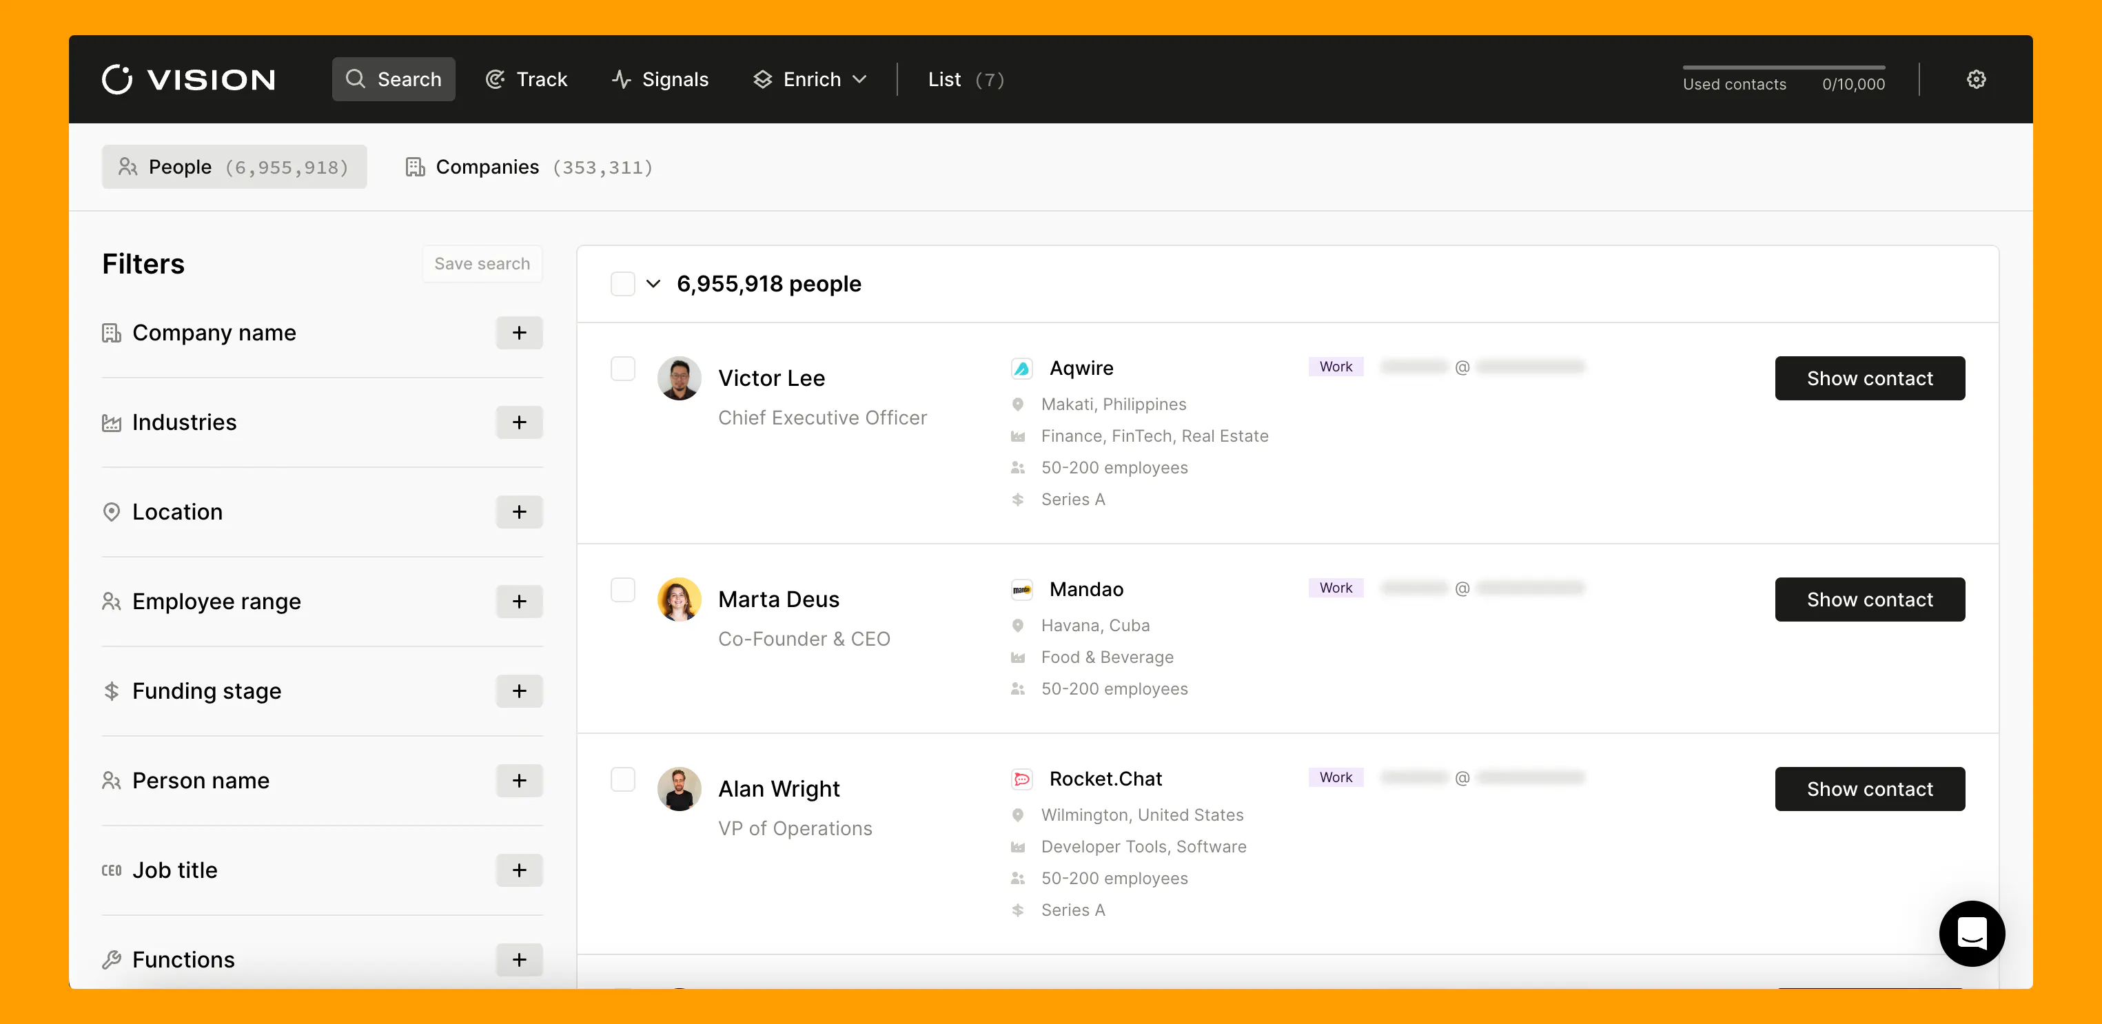
Task: Click the Functions wrench icon
Action: point(111,959)
